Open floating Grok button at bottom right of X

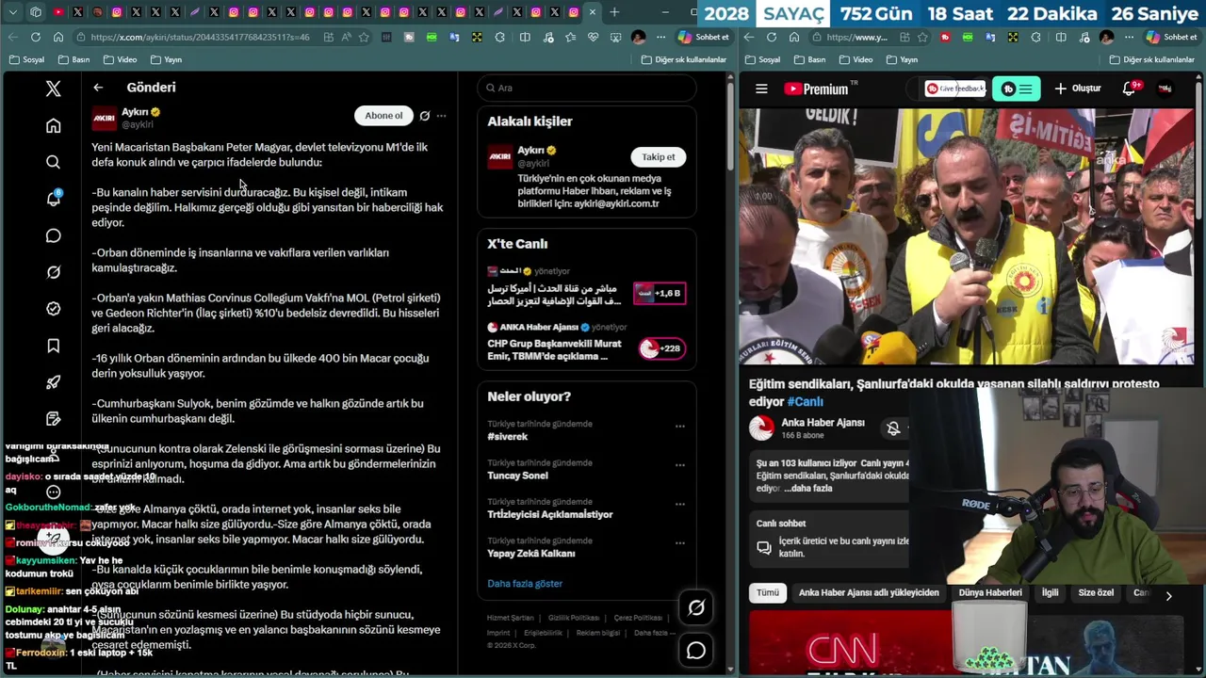click(696, 608)
